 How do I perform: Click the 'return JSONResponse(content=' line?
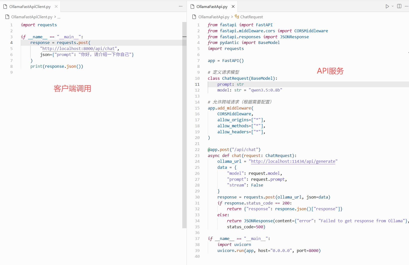point(318,221)
